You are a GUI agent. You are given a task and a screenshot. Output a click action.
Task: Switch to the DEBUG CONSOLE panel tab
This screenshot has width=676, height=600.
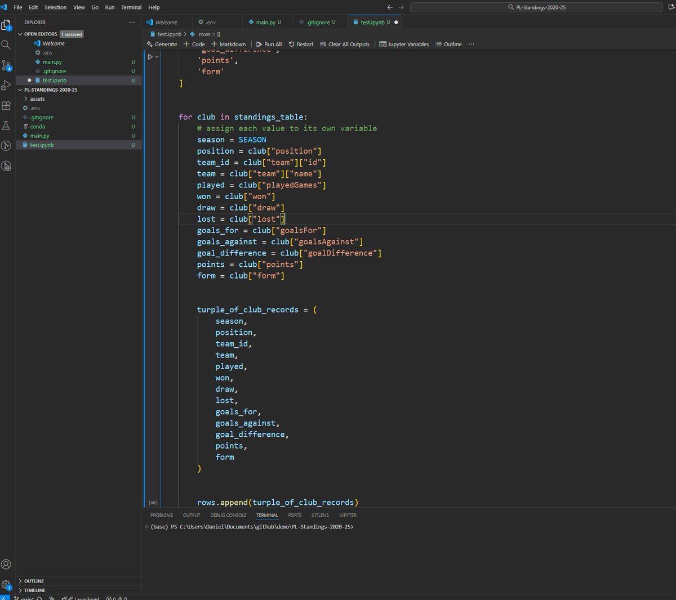click(x=228, y=515)
